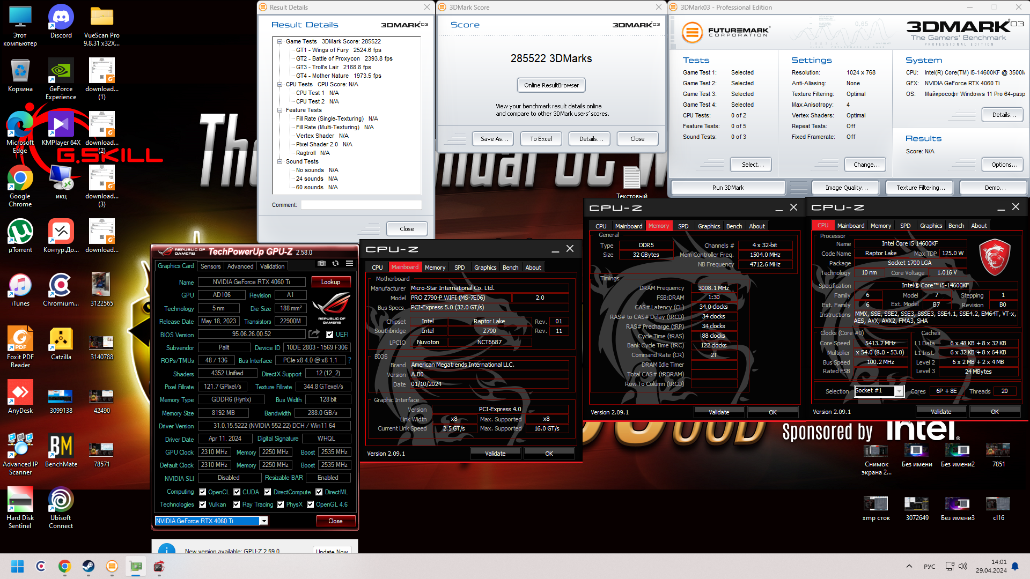Click the Bus Interface question mark in GPU-Z
Image resolution: width=1030 pixels, height=579 pixels.
click(349, 360)
